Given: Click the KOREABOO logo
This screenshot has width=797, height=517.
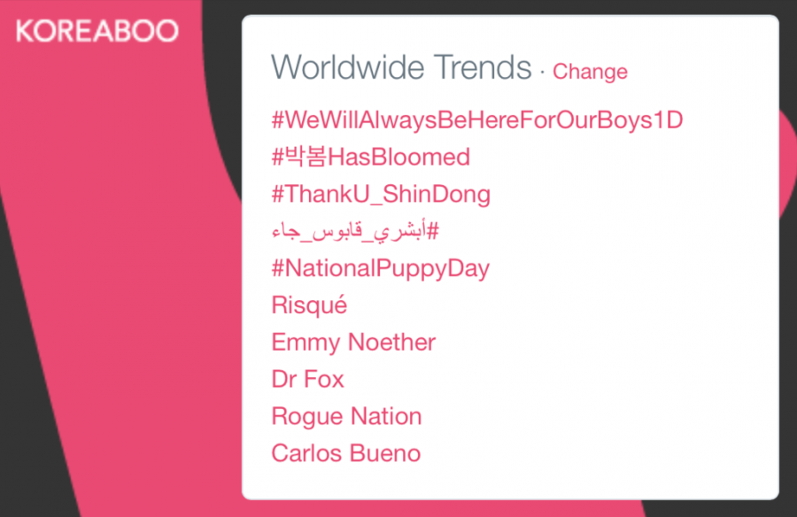Looking at the screenshot, I should 97,31.
